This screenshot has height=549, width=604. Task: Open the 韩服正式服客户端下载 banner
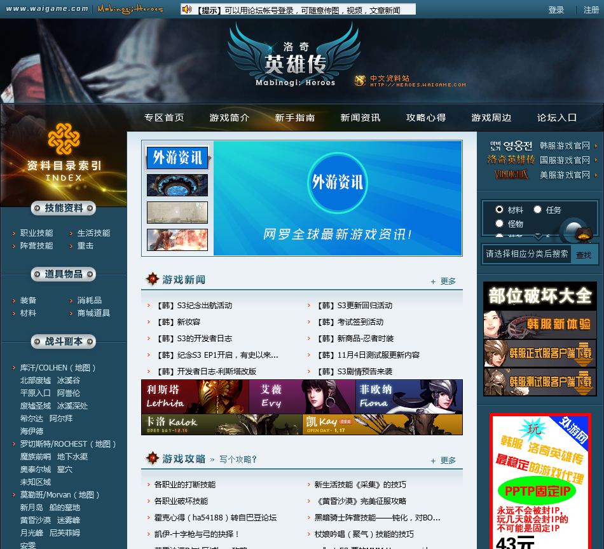[540, 353]
